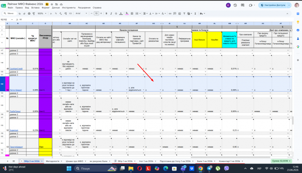Print the spreadsheet using the printer icon
This screenshot has height=173, width=302.
pyautogui.click(x=29, y=13)
